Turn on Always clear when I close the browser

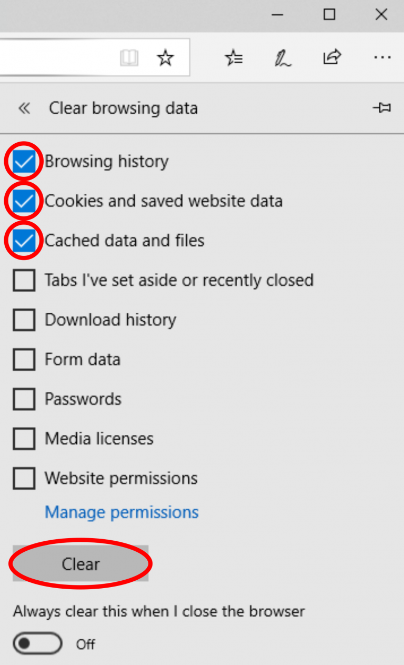point(37,643)
